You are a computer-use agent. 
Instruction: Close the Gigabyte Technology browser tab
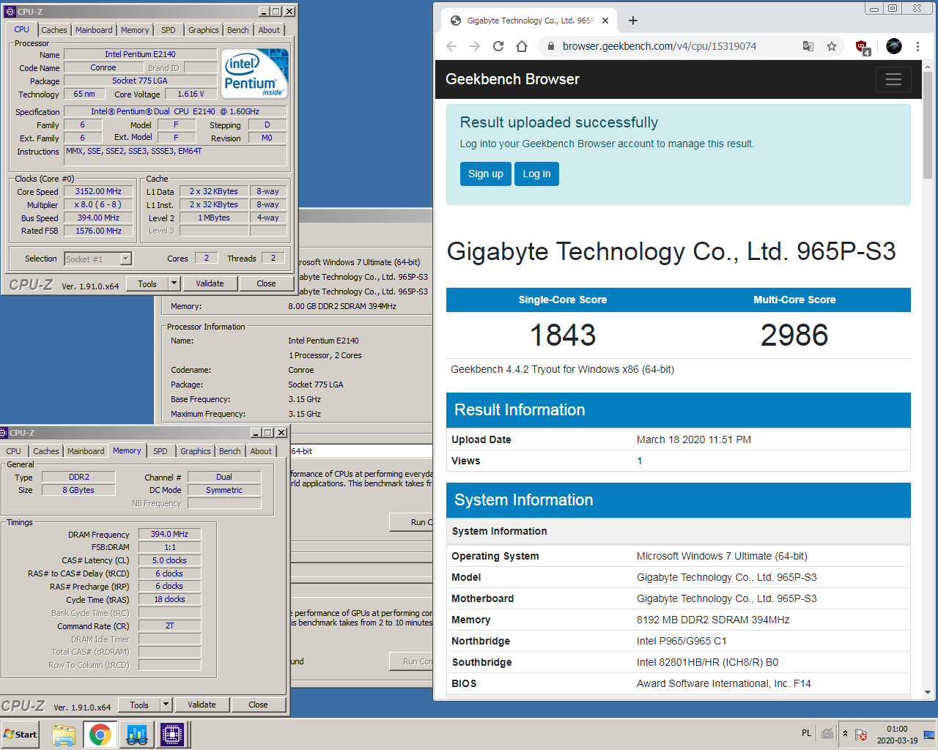click(605, 21)
